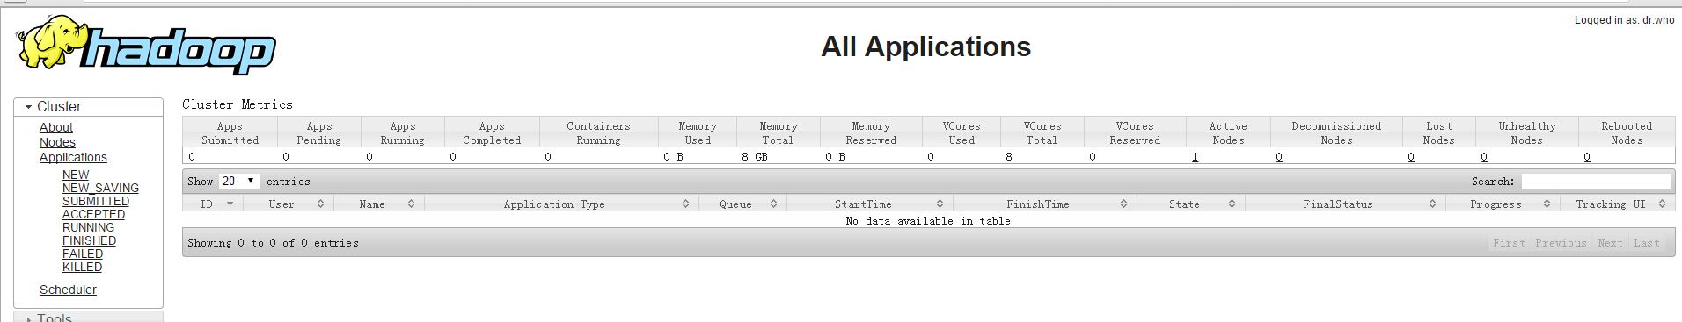Image resolution: width=1682 pixels, height=322 pixels.
Task: Open the Nodes link
Action: click(x=57, y=142)
